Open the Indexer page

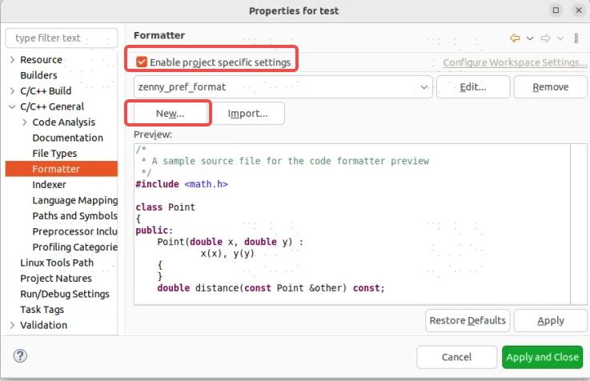(50, 185)
